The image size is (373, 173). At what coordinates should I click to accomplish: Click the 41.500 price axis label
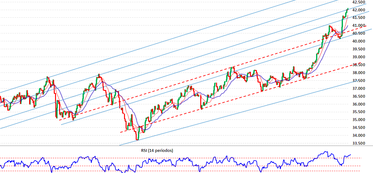pos(359,18)
